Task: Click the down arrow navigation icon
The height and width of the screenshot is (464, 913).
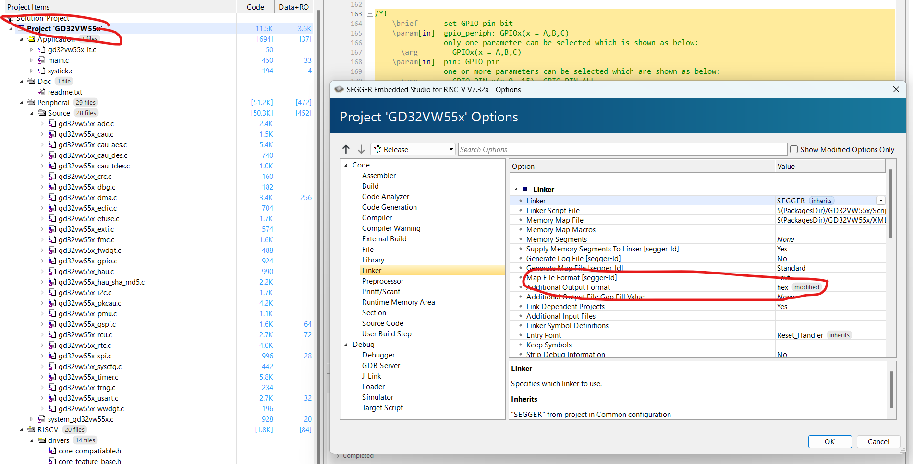Action: 361,149
